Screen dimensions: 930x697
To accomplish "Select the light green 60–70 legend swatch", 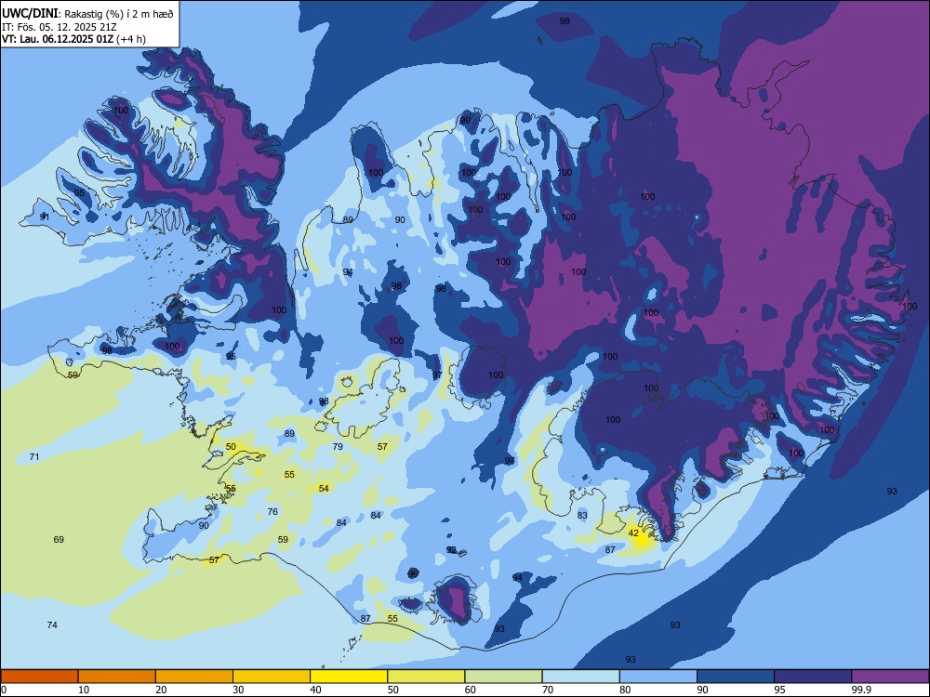I will coord(503,677).
